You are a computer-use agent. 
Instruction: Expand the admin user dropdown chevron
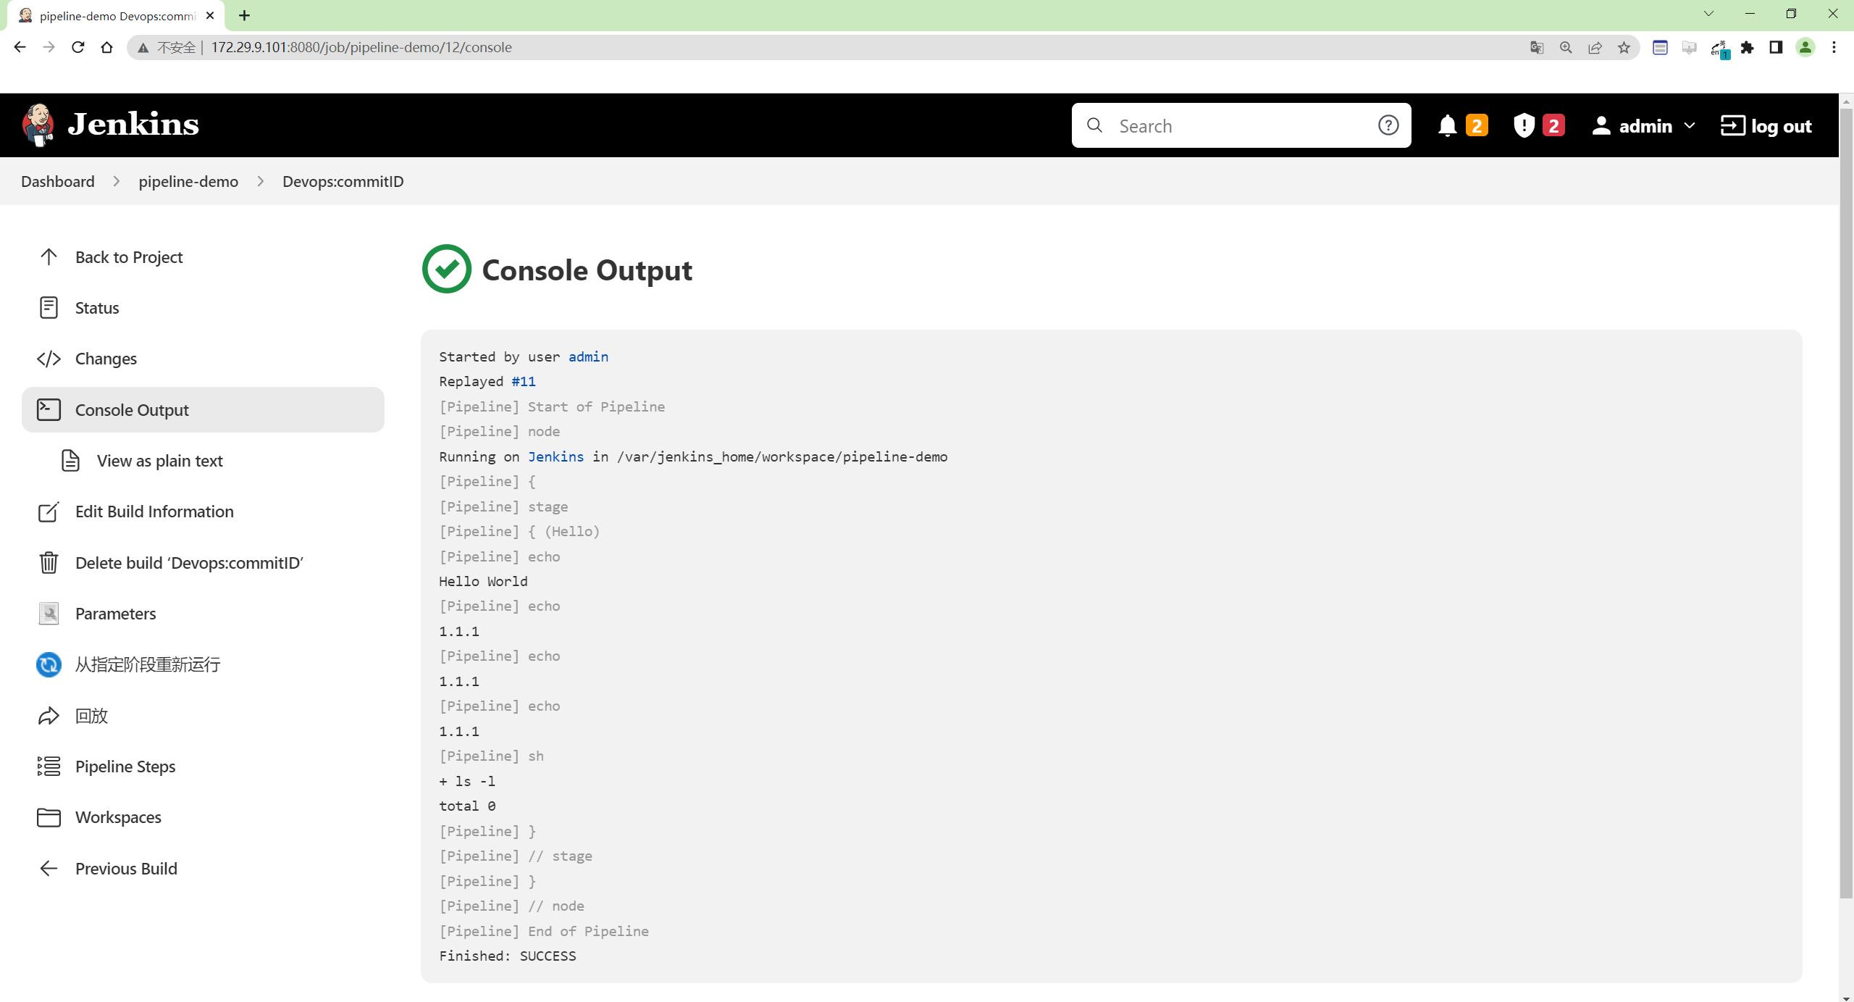(x=1690, y=126)
